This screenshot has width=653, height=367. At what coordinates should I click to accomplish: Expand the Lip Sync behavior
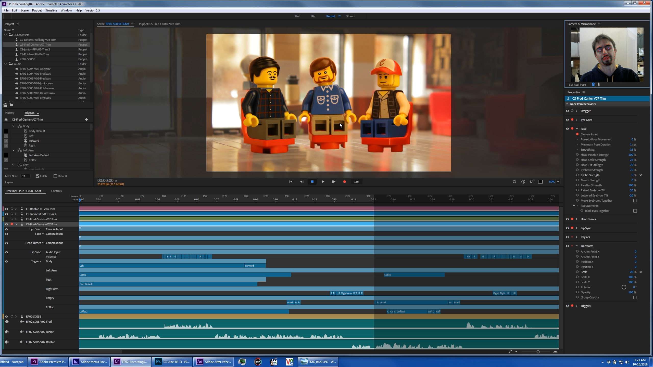coord(577,228)
